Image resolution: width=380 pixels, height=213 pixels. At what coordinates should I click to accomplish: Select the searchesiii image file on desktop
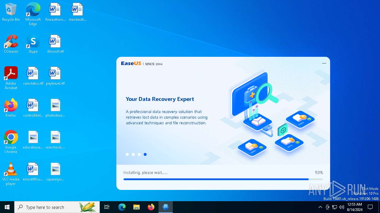[x=55, y=140]
